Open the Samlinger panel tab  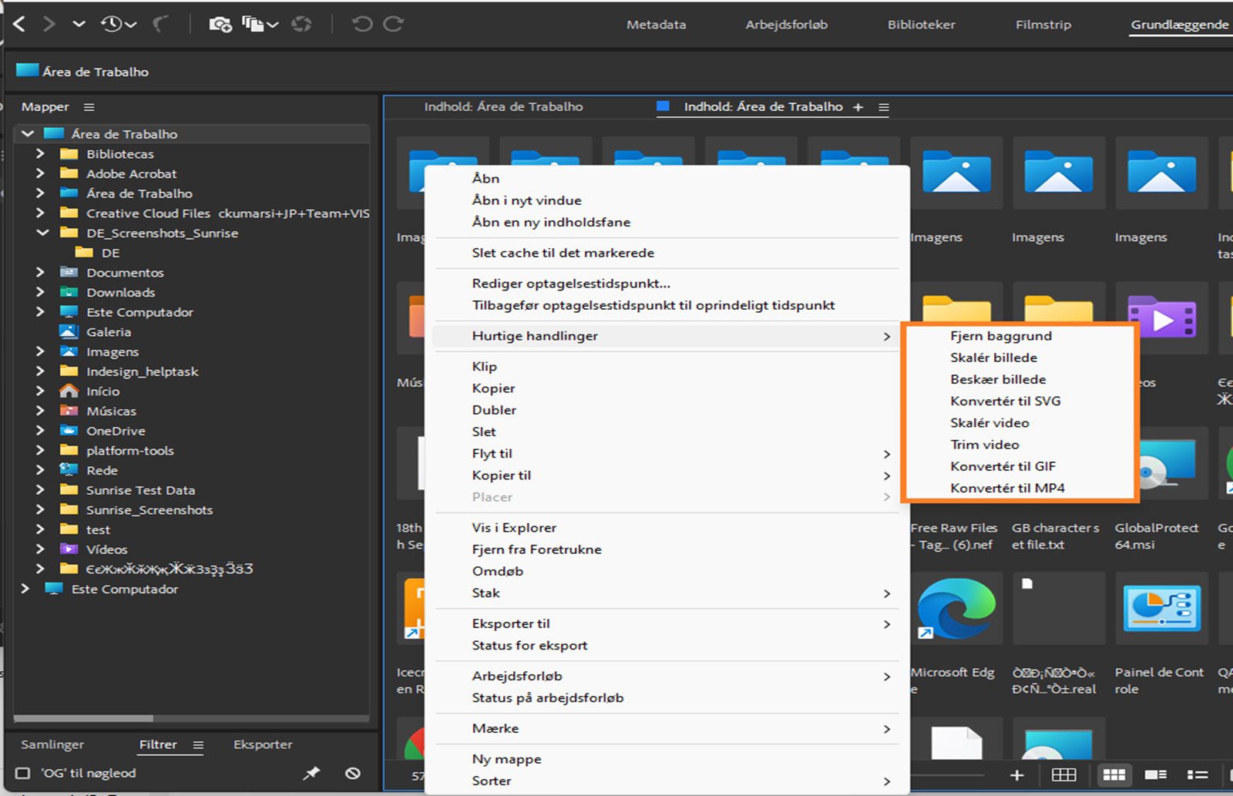(52, 744)
